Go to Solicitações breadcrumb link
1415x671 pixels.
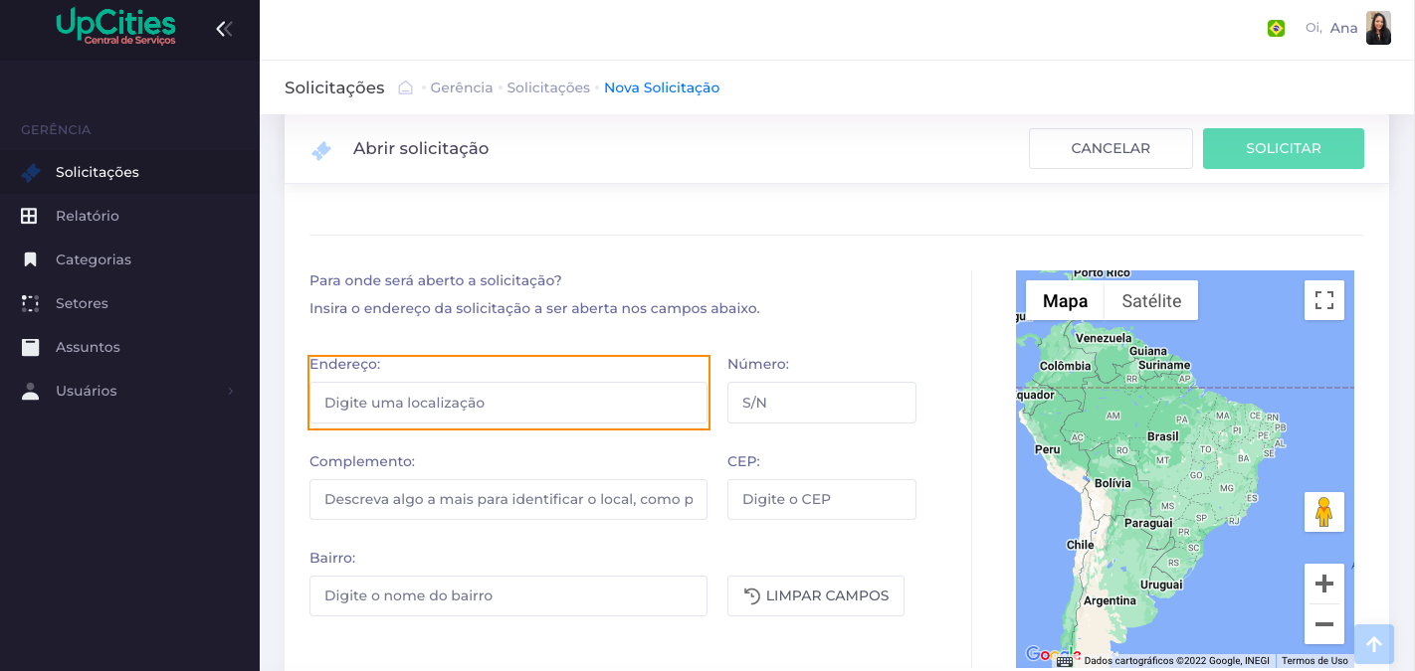pyautogui.click(x=548, y=87)
